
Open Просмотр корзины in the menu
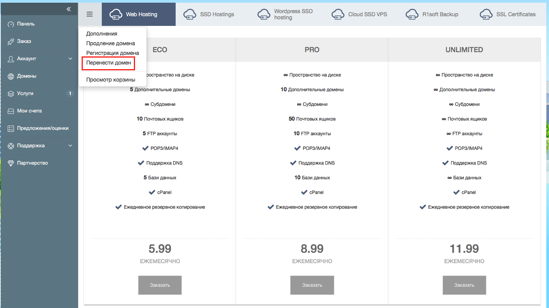point(111,80)
